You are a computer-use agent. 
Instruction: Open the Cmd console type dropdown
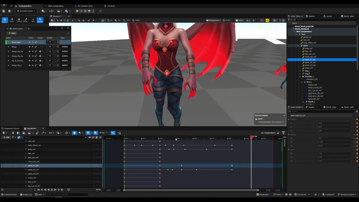click(39, 194)
